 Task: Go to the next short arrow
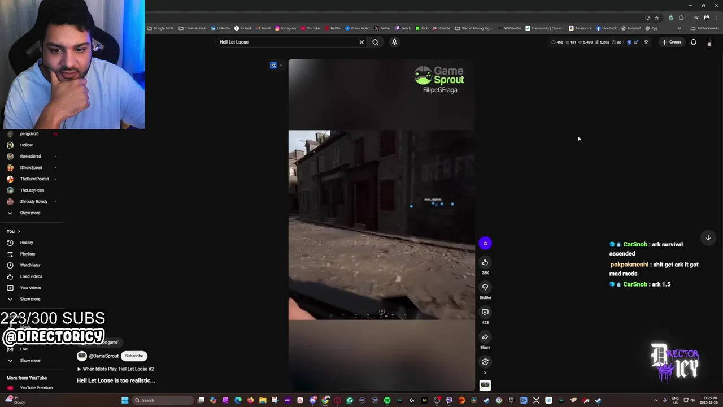click(x=708, y=238)
